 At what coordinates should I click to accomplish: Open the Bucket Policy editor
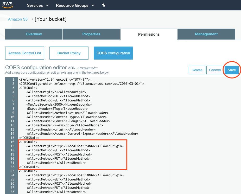coord(69,53)
